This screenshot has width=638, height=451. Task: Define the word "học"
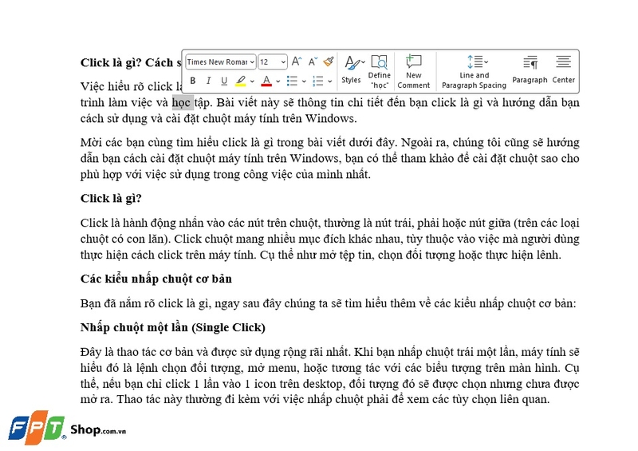click(380, 71)
